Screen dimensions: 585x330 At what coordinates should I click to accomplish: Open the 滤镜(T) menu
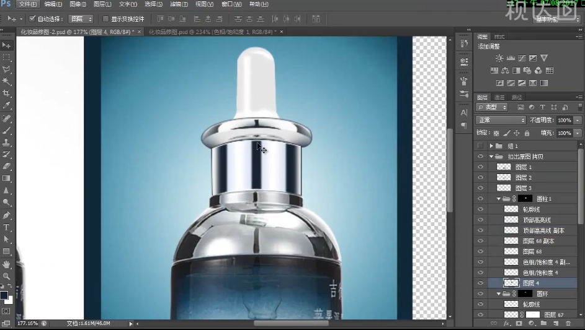[179, 4]
